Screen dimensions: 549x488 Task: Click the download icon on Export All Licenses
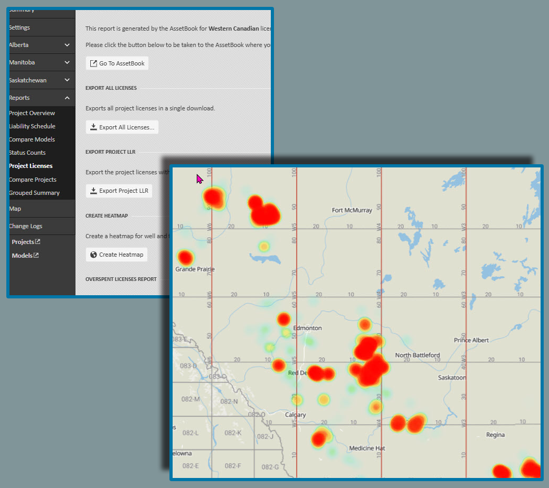(x=93, y=127)
